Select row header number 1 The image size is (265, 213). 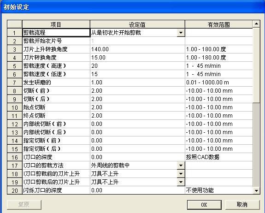(x=15, y=33)
